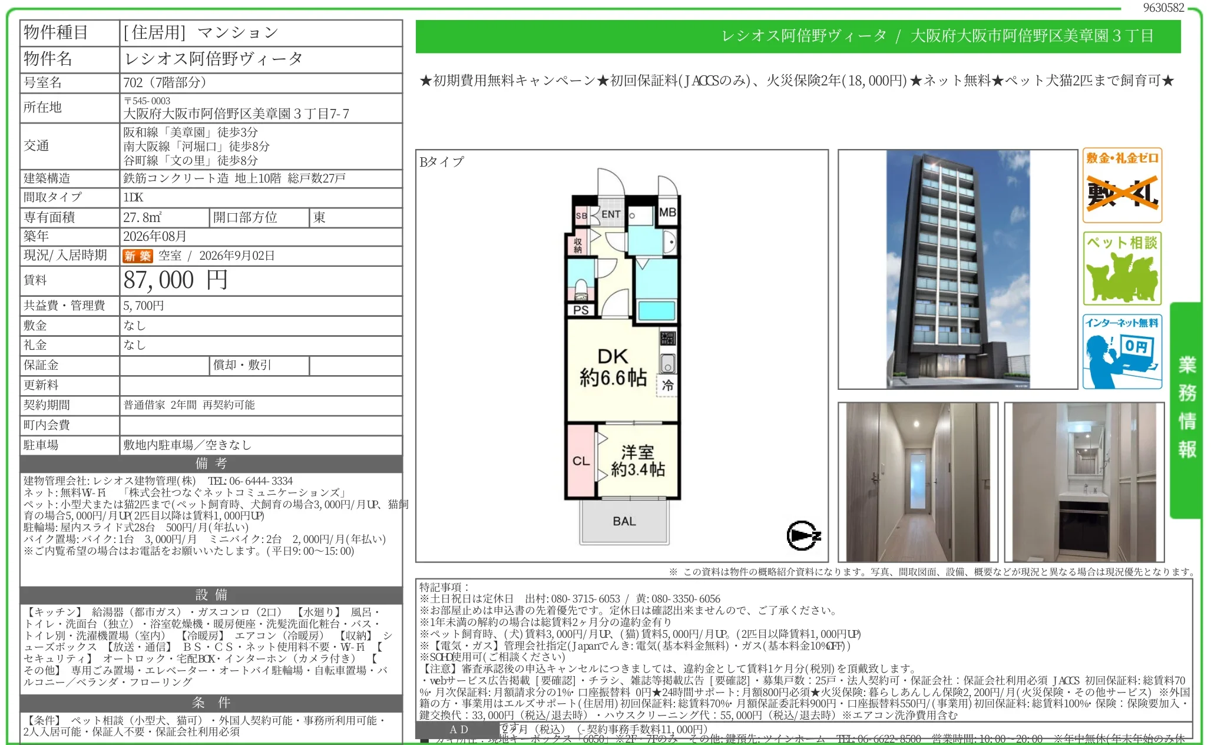Open the building exterior photo
The image size is (1211, 745).
coord(958,269)
